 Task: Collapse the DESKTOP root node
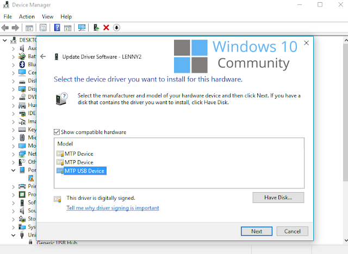click(5, 41)
